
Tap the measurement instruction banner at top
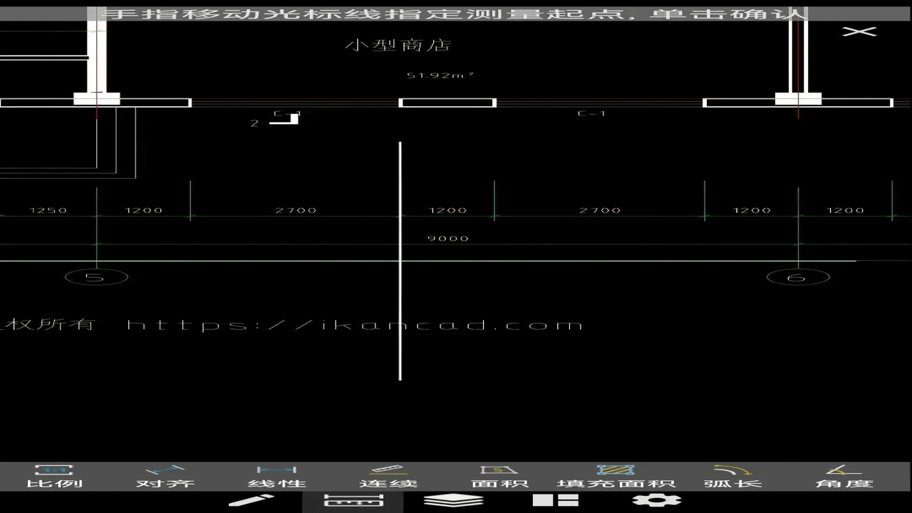click(456, 14)
